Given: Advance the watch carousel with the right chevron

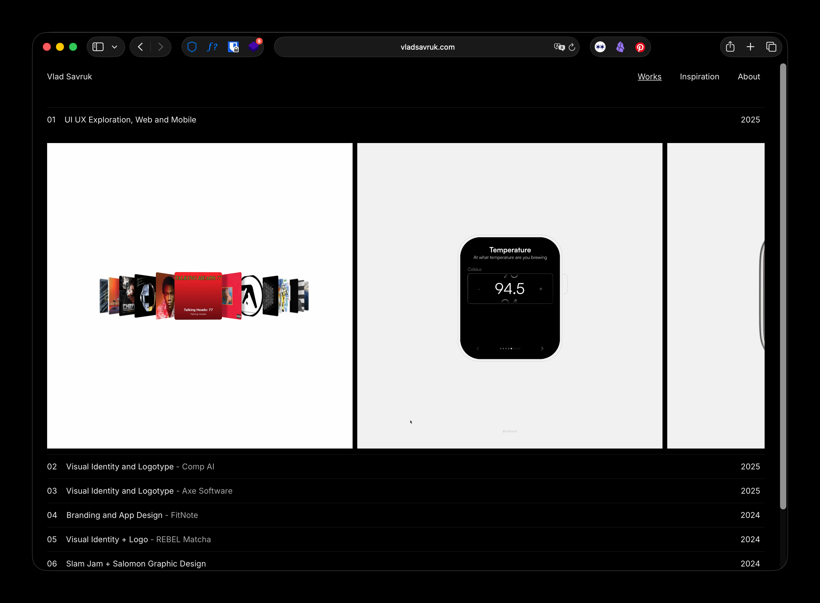Looking at the screenshot, I should pyautogui.click(x=542, y=349).
